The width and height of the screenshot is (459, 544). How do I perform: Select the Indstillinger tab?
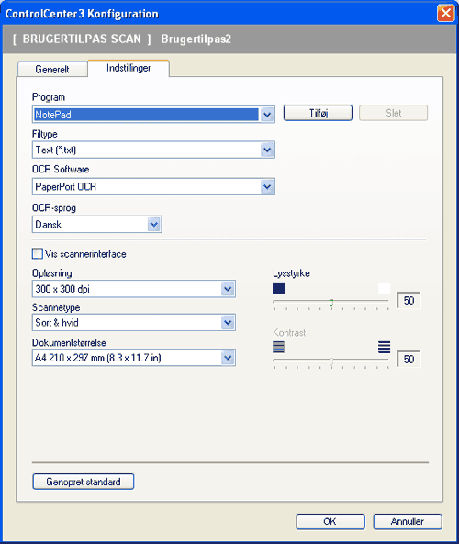point(129,68)
